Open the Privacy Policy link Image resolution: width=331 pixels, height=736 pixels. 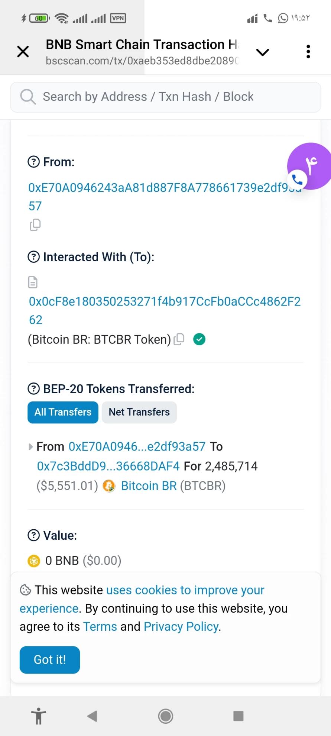click(x=181, y=627)
